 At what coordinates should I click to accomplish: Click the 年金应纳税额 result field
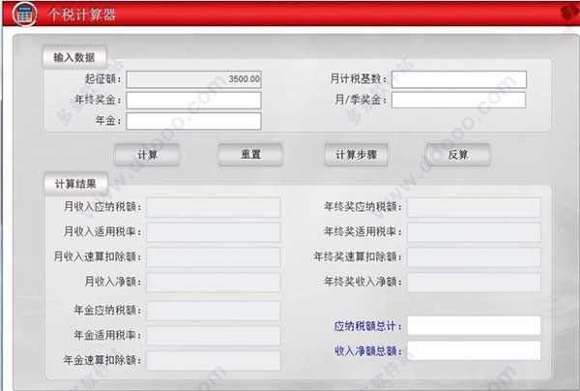(x=214, y=311)
